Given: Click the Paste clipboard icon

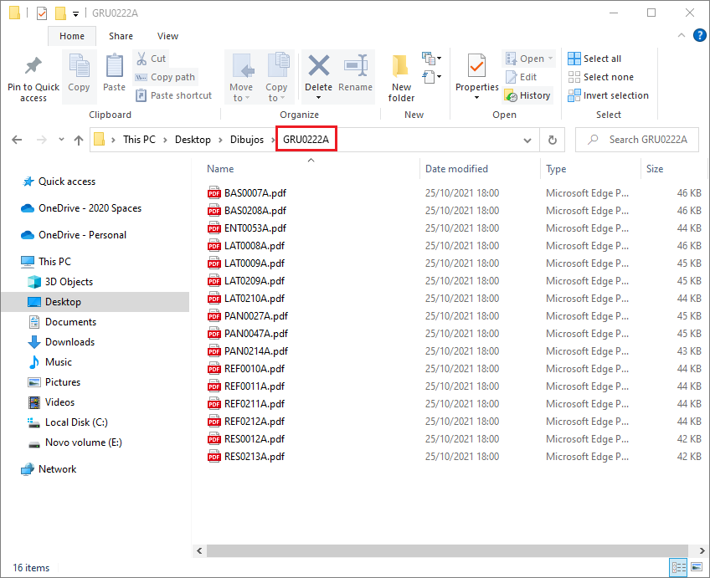Looking at the screenshot, I should click(x=114, y=65).
